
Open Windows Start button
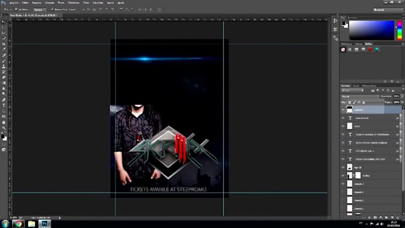click(x=5, y=224)
